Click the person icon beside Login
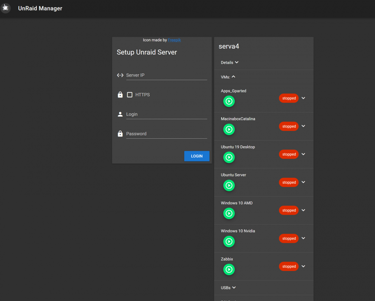Image resolution: width=375 pixels, height=301 pixels. point(120,114)
